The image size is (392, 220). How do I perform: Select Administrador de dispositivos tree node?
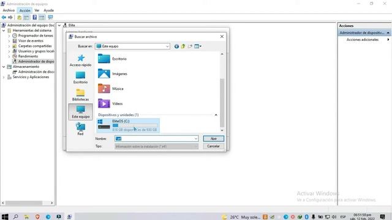click(x=36, y=61)
